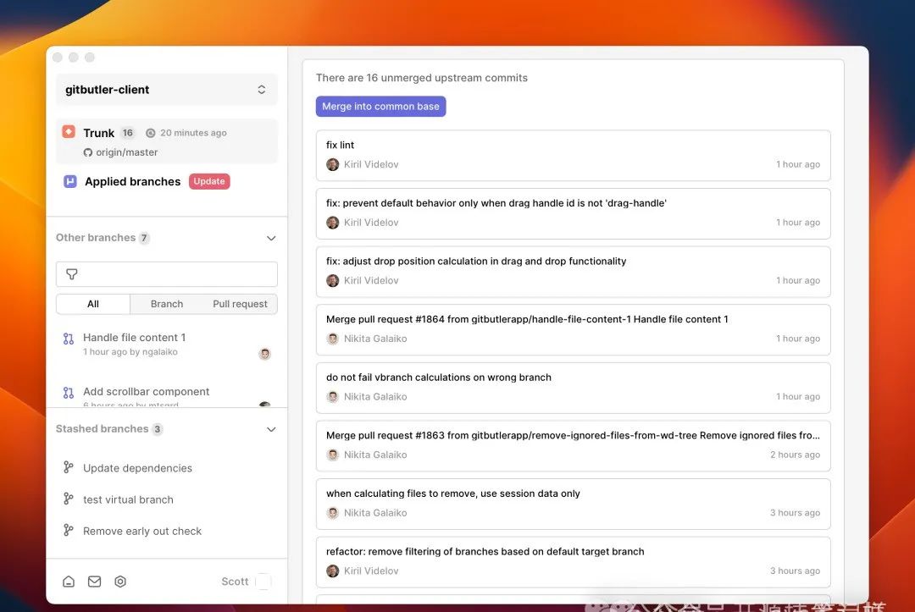The image size is (915, 612).
Task: Click Kiril Videlov avatar on drag-handle commit
Action: pyautogui.click(x=333, y=222)
